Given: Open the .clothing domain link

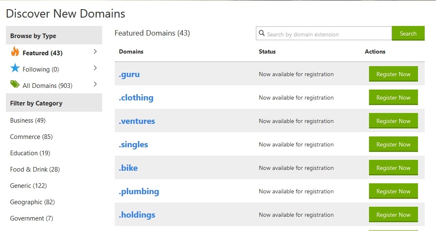Looking at the screenshot, I should (x=136, y=98).
